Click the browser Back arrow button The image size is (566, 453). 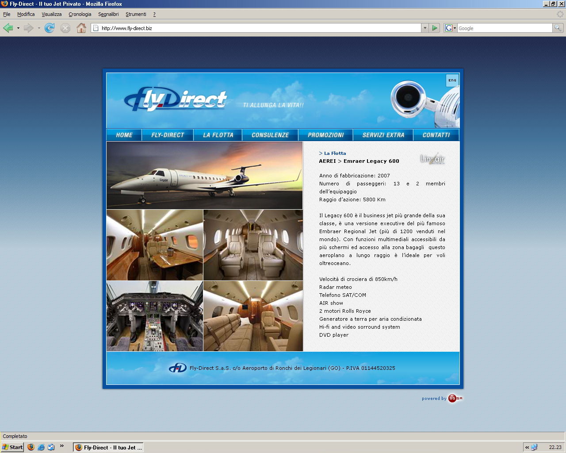click(8, 28)
